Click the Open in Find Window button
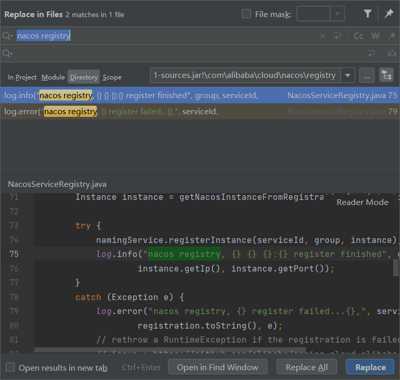Viewport: 400px width, 380px height. [x=218, y=367]
